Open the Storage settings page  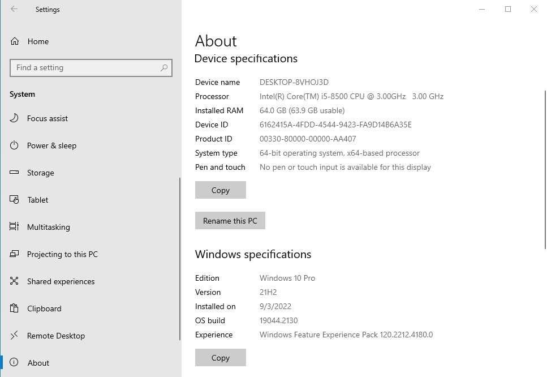[x=41, y=173]
